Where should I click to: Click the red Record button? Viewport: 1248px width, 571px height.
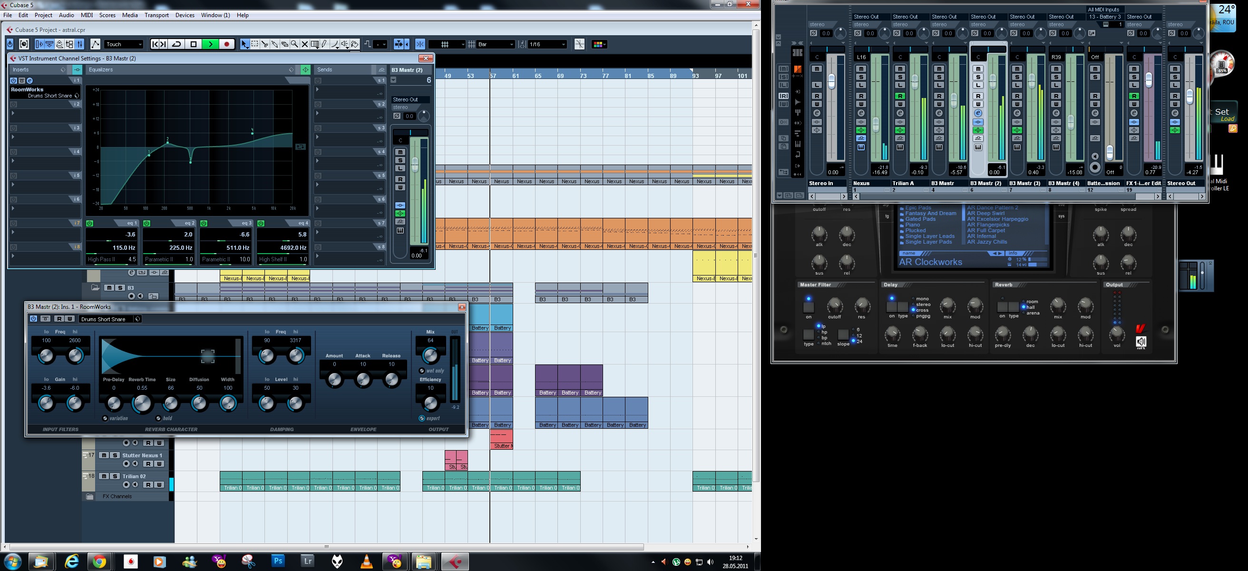(227, 44)
